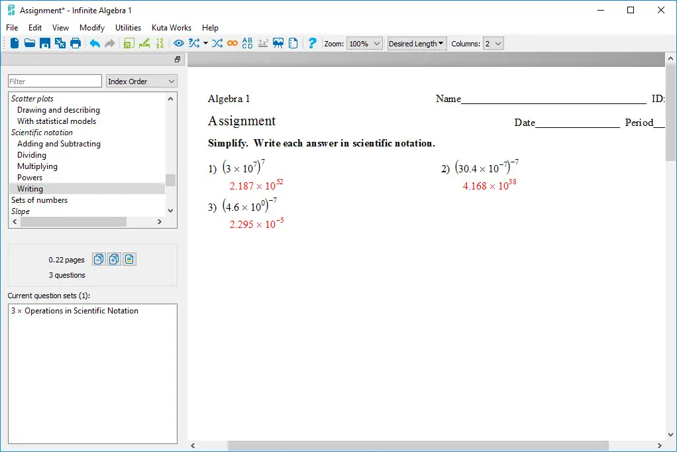Click the merge arrows icon beside save

60,43
